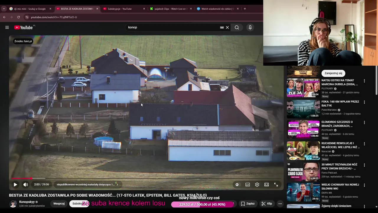Click the Zarejestruj się button
This screenshot has width=378, height=213.
click(x=333, y=73)
